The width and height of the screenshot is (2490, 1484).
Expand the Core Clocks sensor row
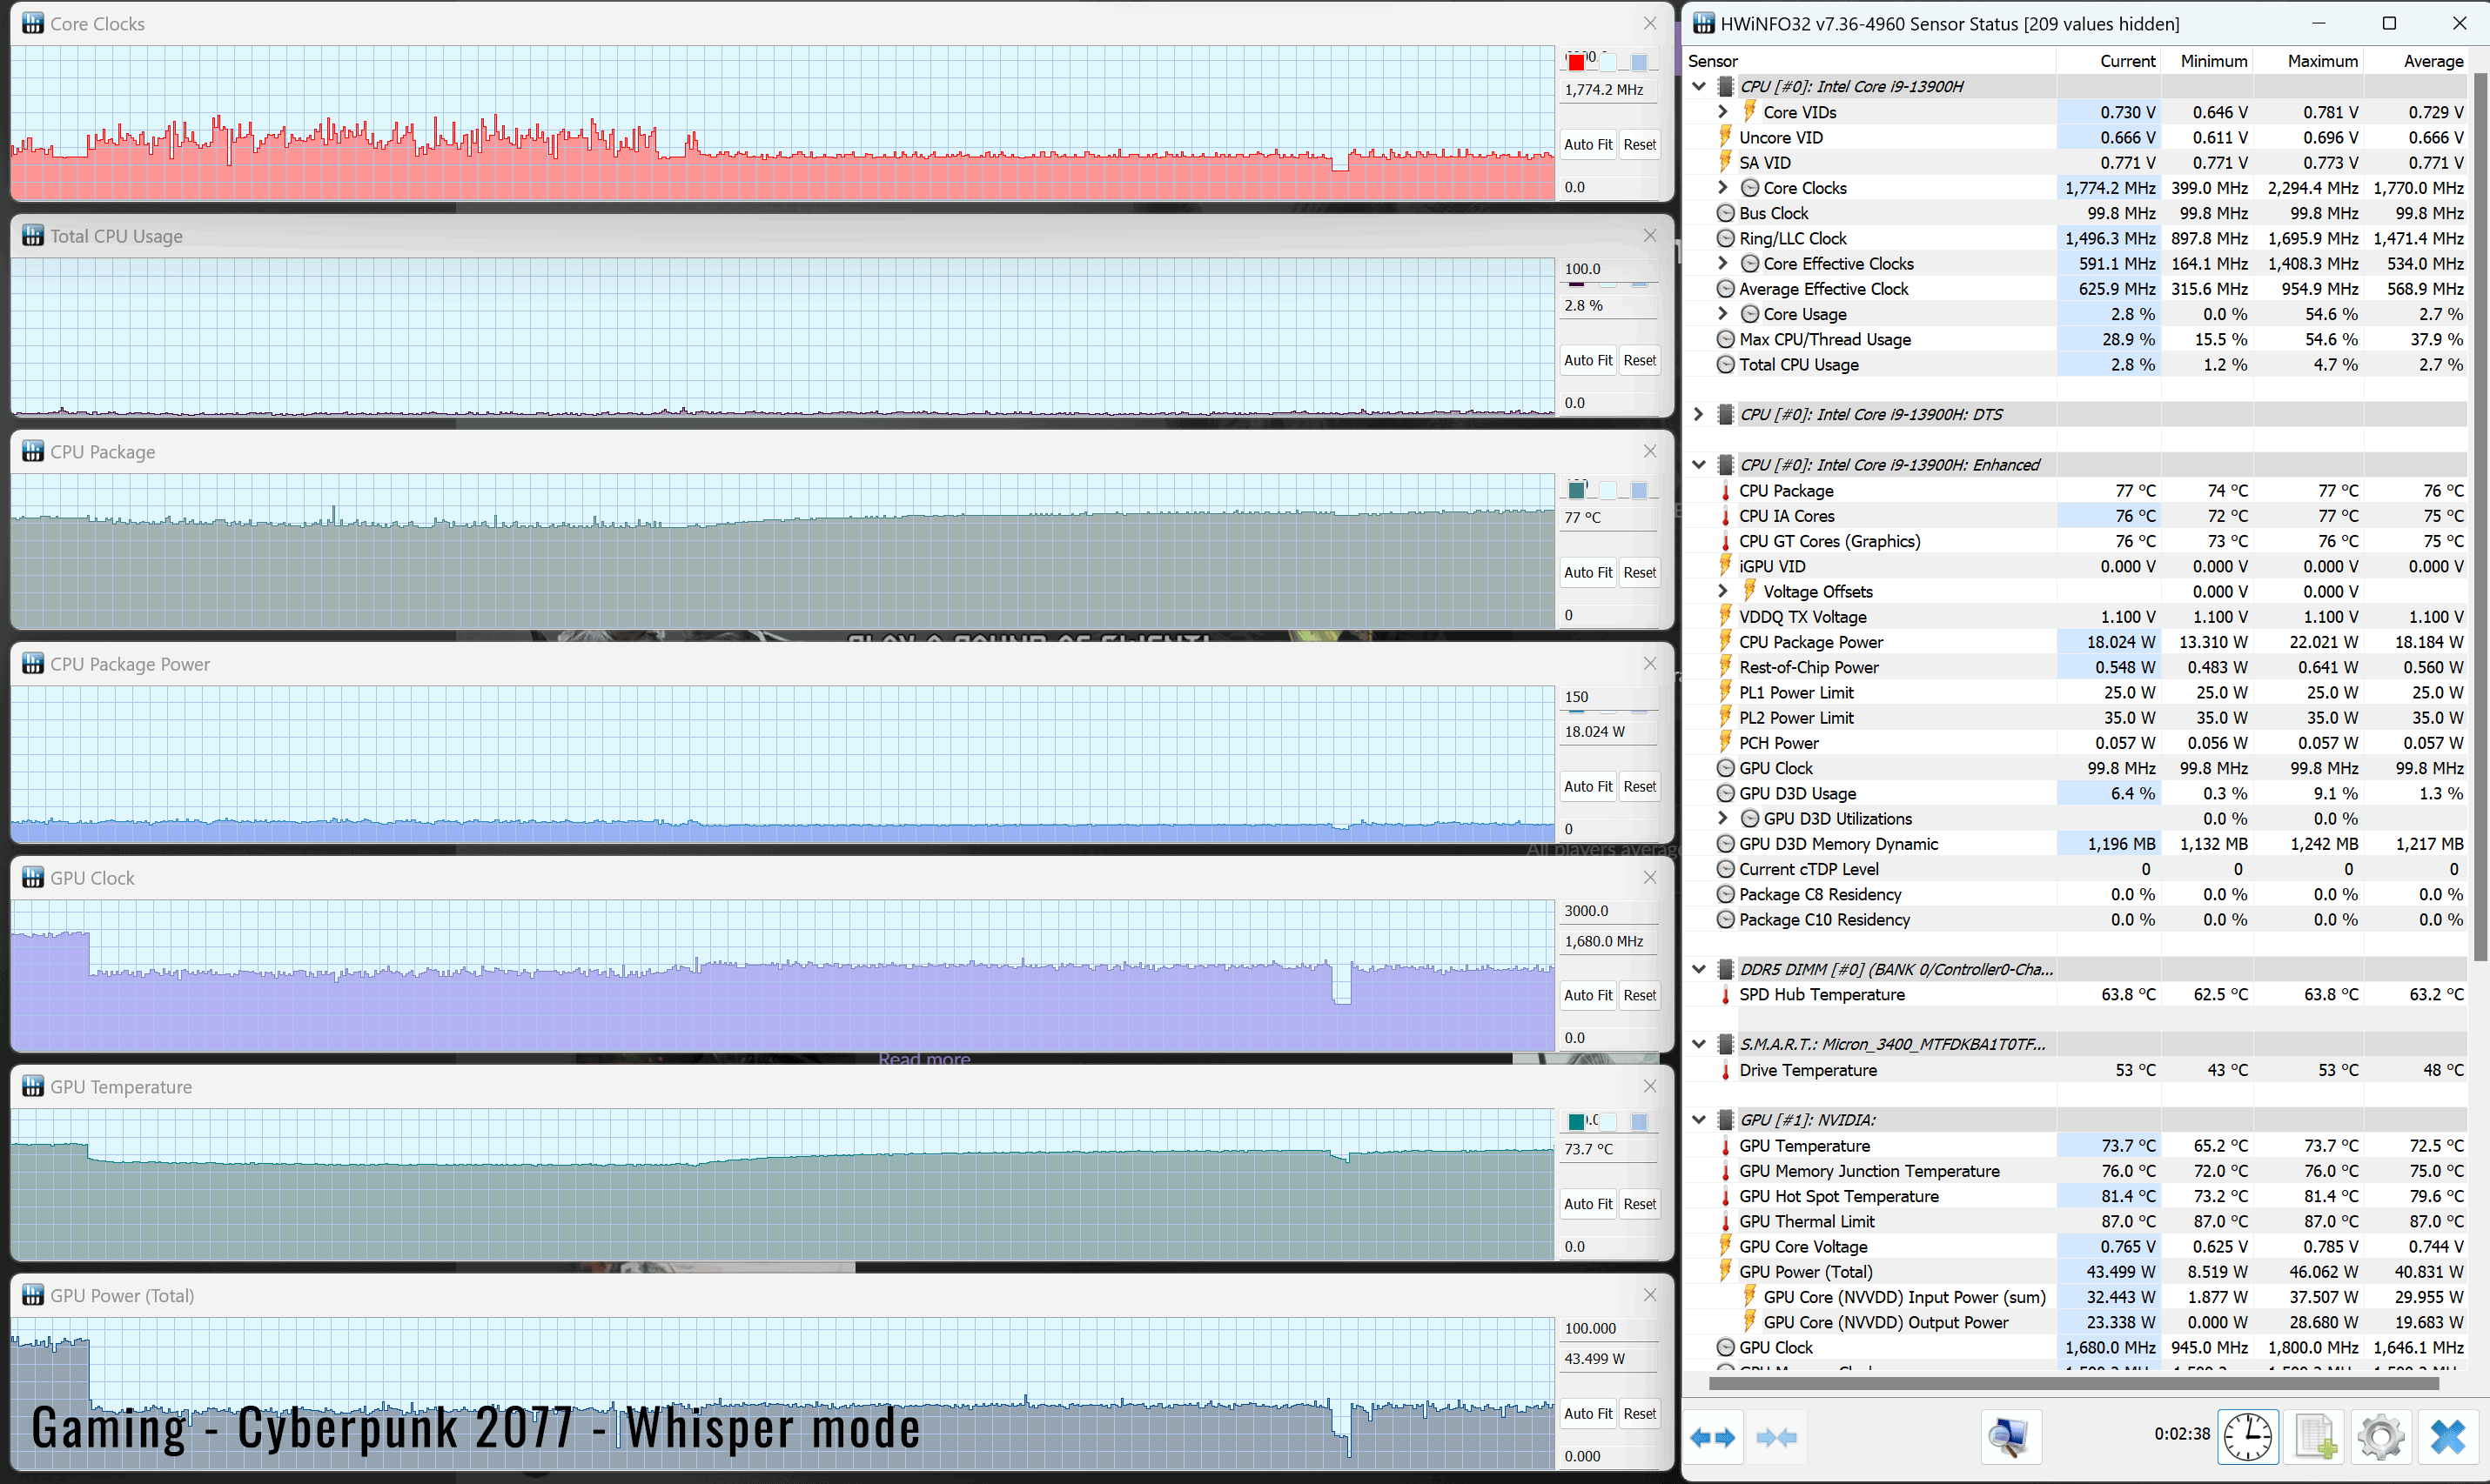(x=1722, y=187)
